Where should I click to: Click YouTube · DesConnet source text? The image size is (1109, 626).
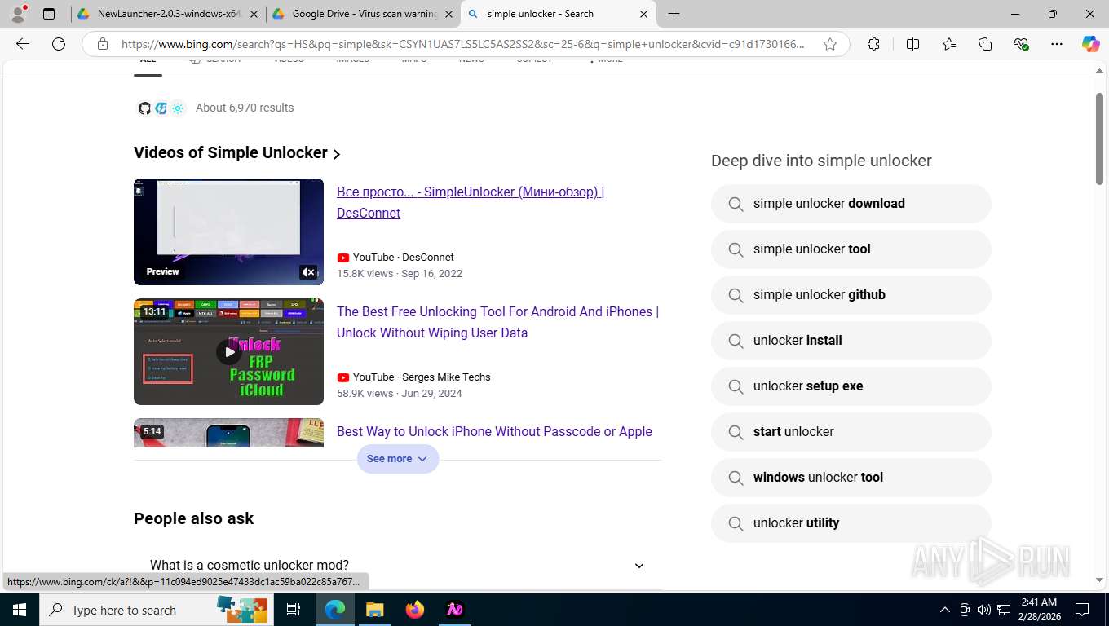point(403,257)
